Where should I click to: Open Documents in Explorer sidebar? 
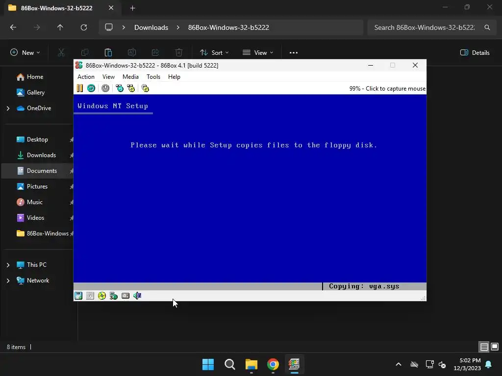(42, 171)
